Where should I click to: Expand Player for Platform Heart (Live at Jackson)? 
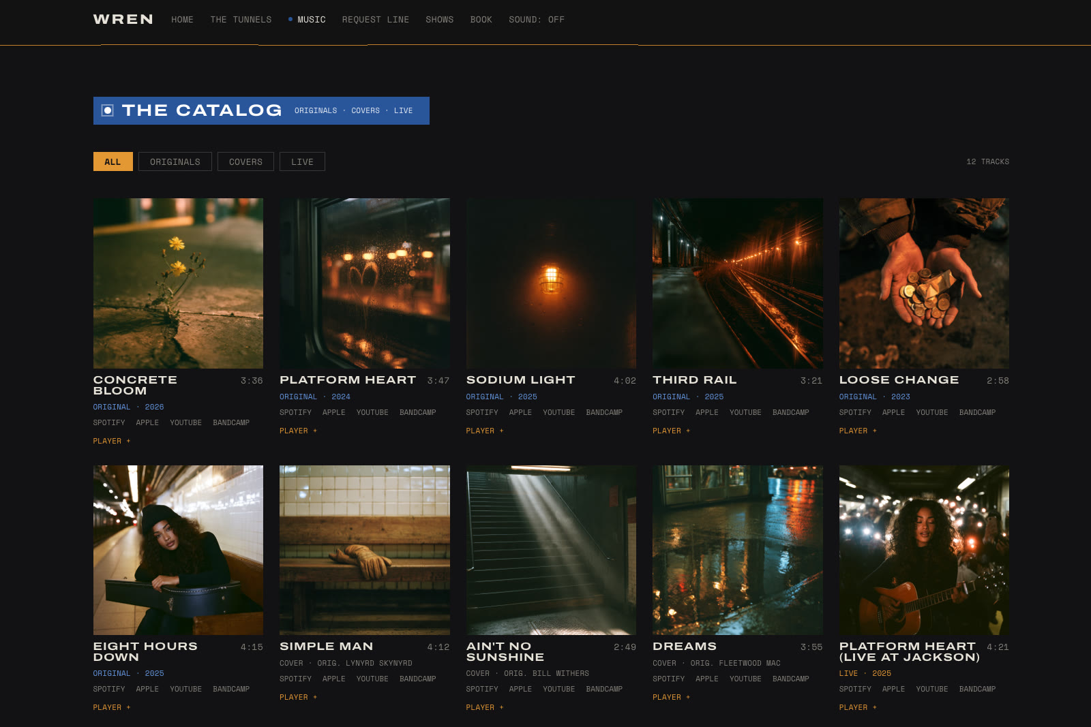coord(858,707)
